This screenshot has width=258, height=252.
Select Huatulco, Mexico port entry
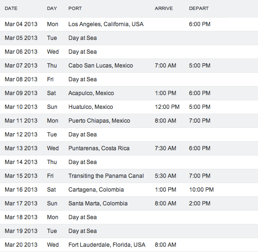coord(90,107)
